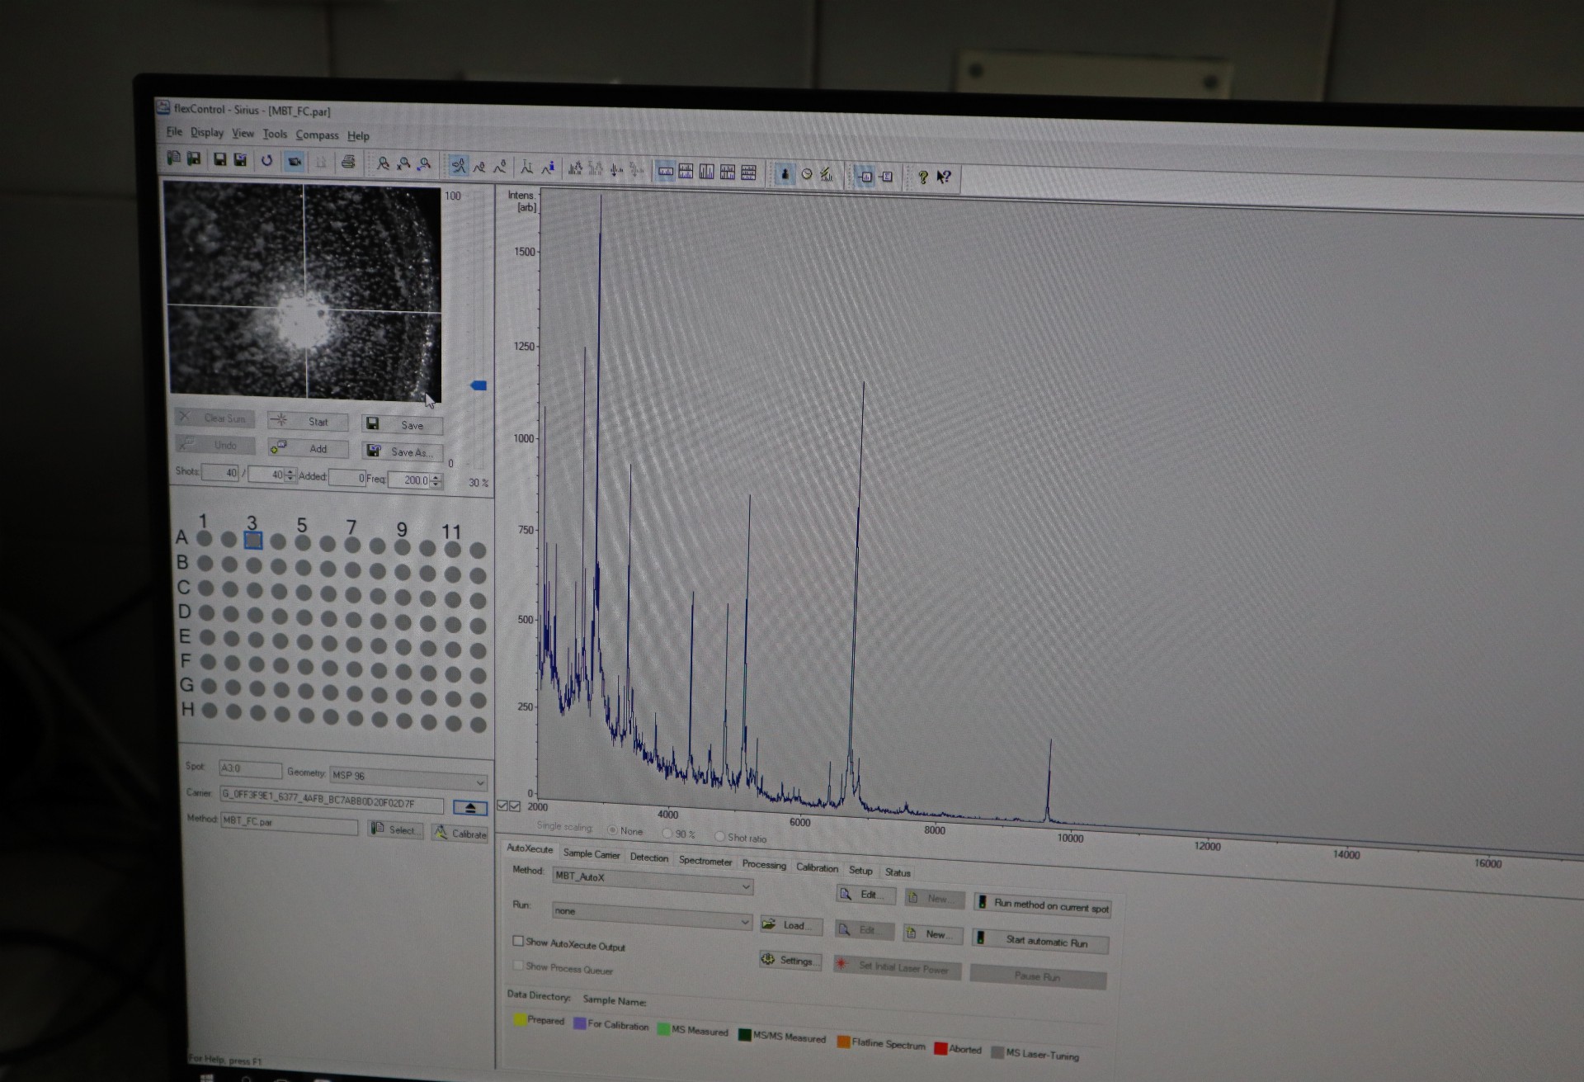Toggle the sample camera video icon

(295, 161)
